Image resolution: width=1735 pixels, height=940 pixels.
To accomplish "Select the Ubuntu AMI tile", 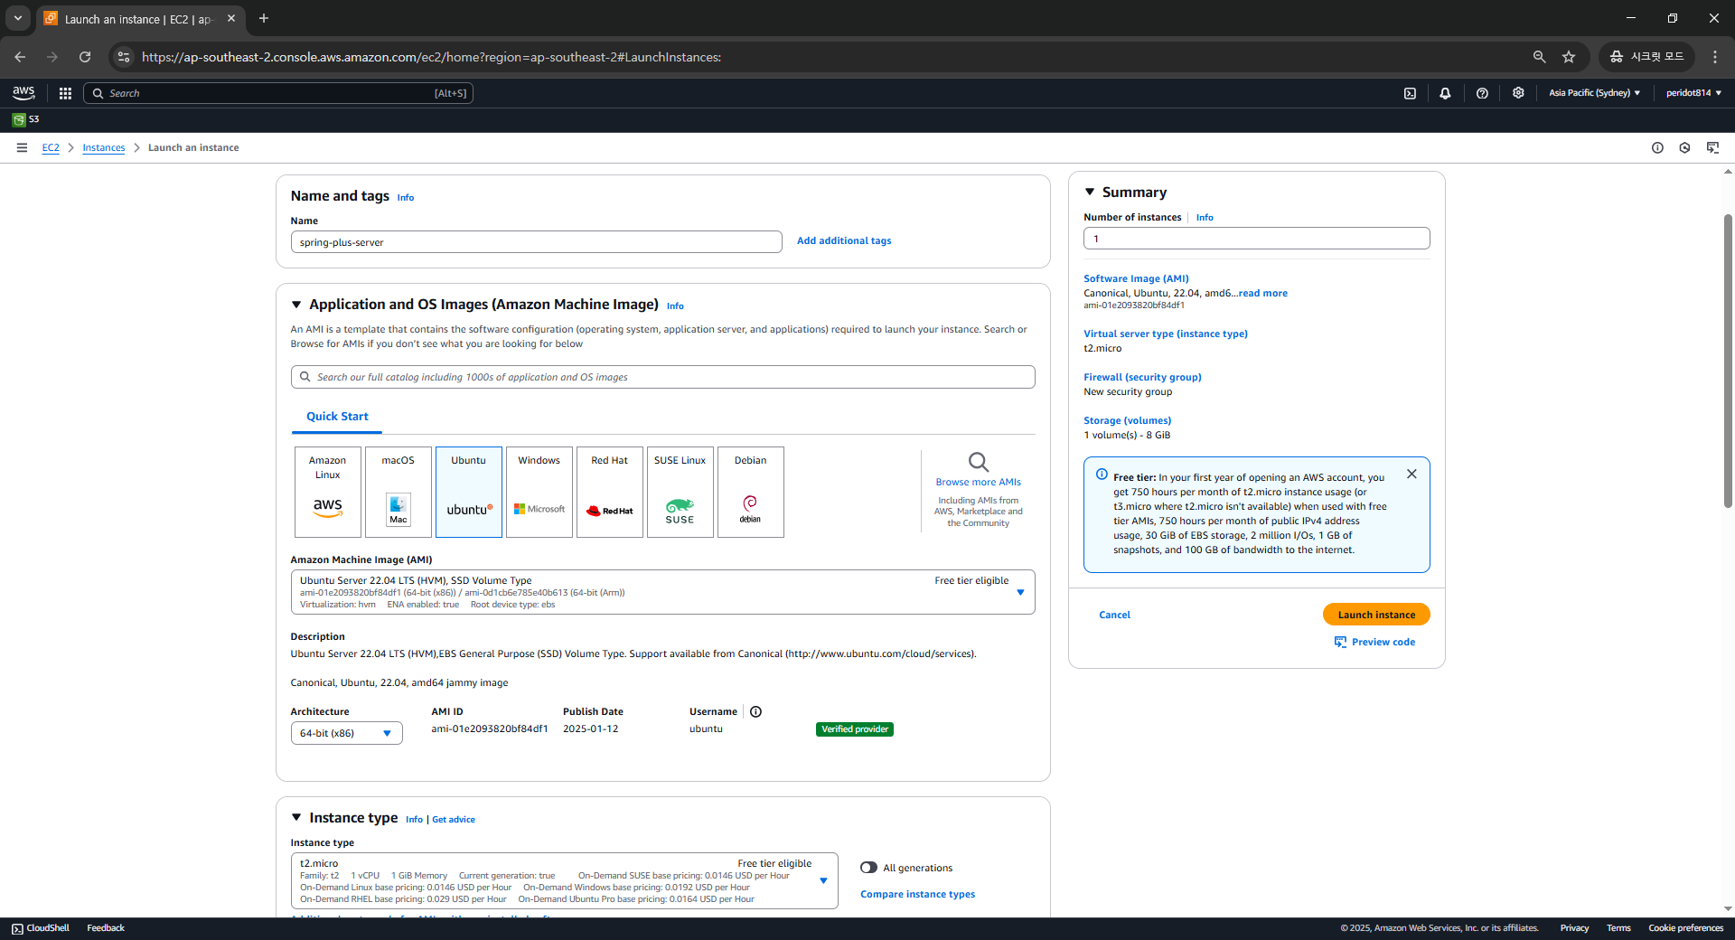I will tap(468, 492).
